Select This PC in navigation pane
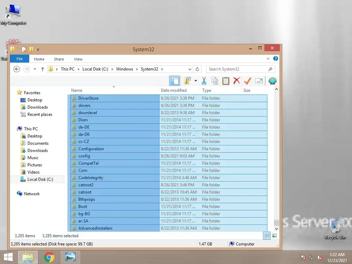Screen dimensions: 352x264 (x=31, y=129)
